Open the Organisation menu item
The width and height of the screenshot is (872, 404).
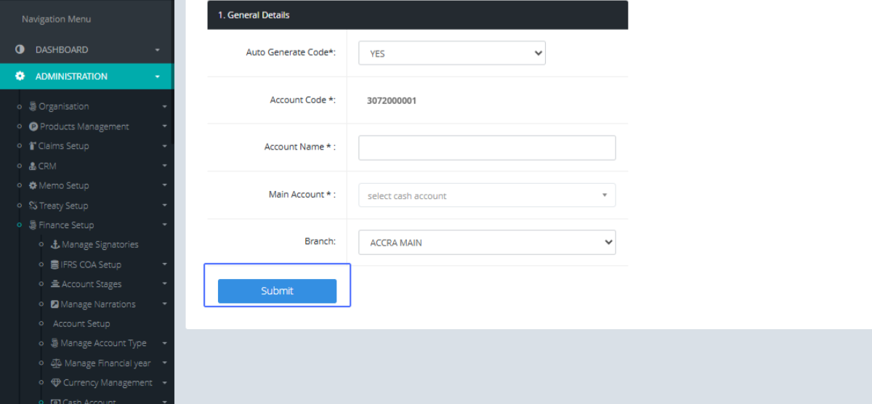point(63,106)
